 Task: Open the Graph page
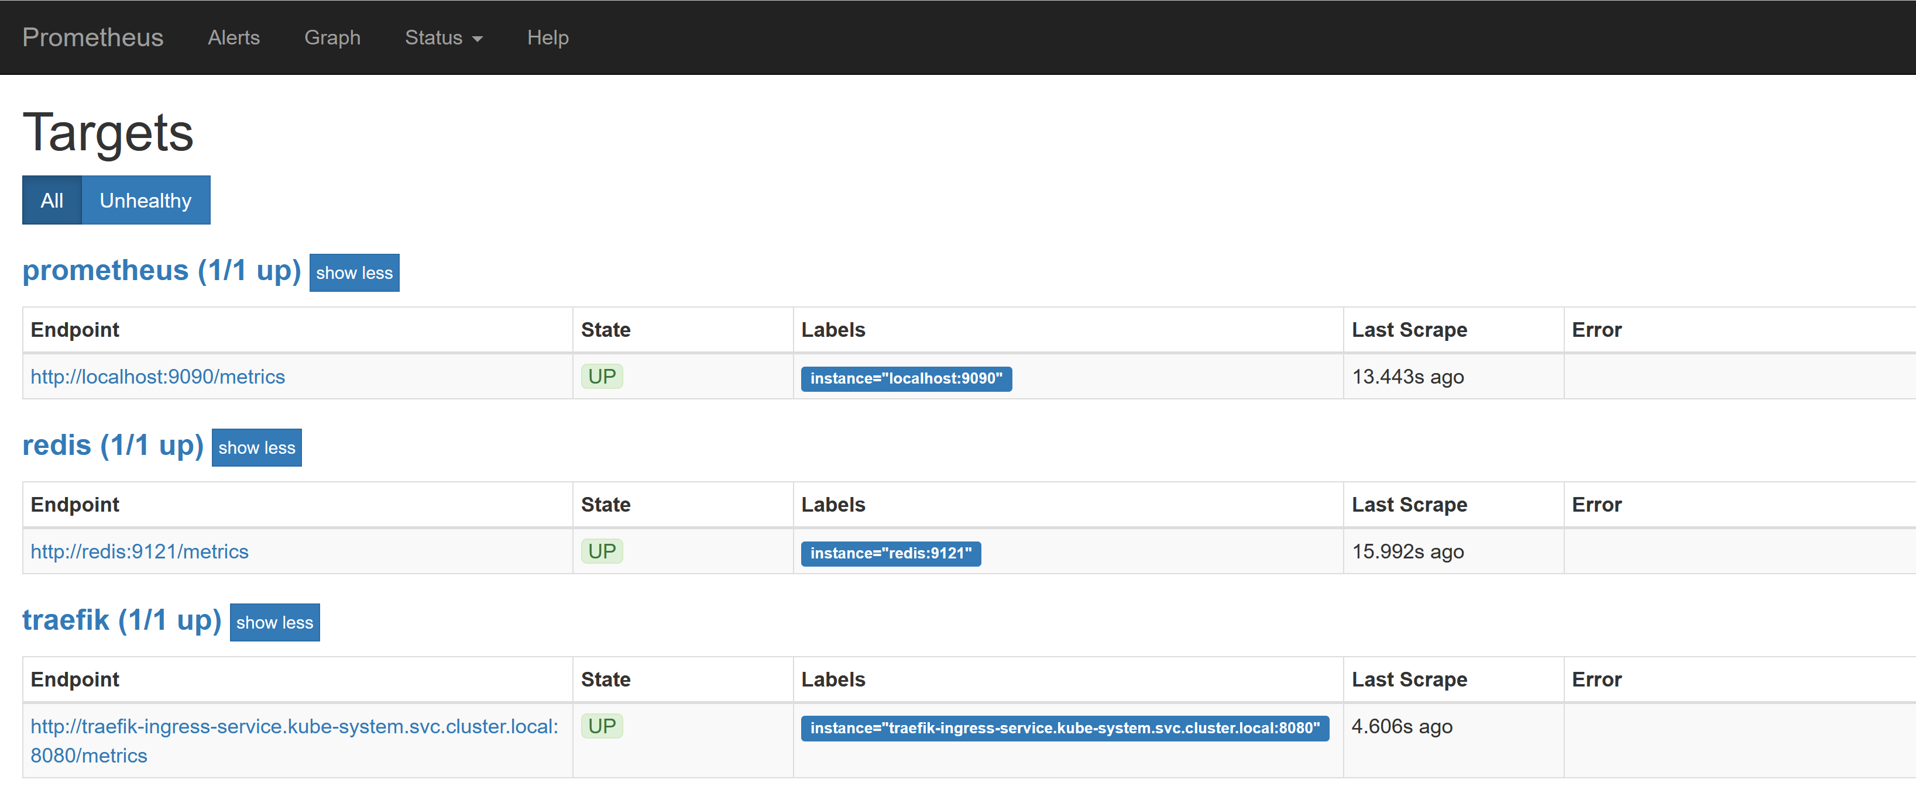tap(332, 37)
